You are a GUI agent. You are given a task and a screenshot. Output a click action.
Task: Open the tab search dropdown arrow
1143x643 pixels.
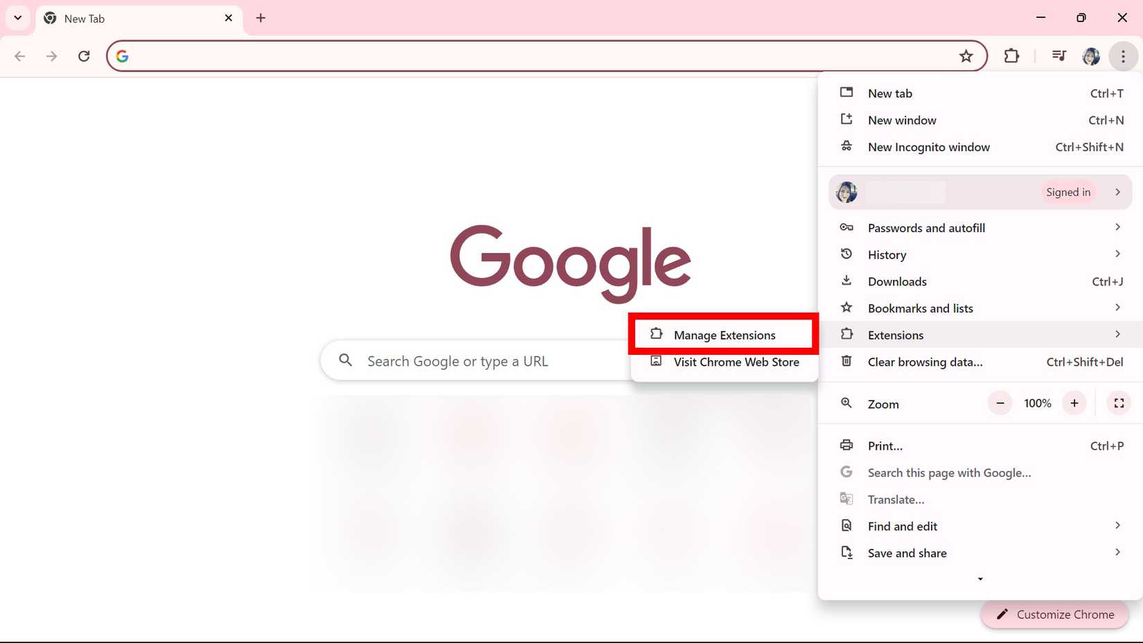[x=17, y=18]
